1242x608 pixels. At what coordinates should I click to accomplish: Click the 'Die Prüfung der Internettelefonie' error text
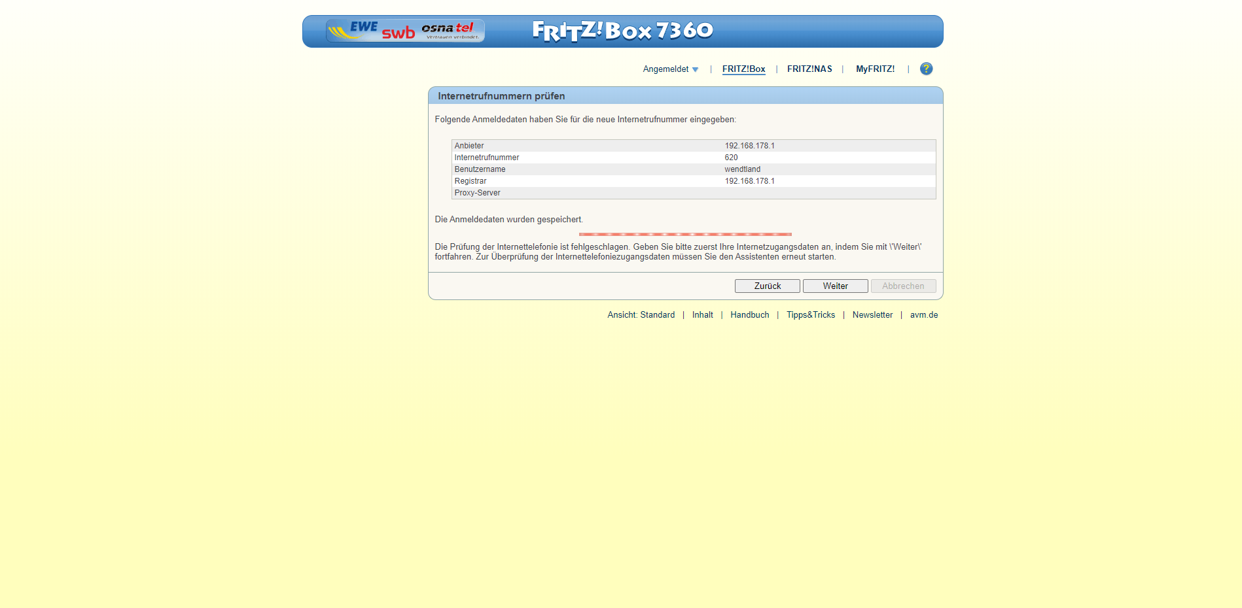coord(678,252)
